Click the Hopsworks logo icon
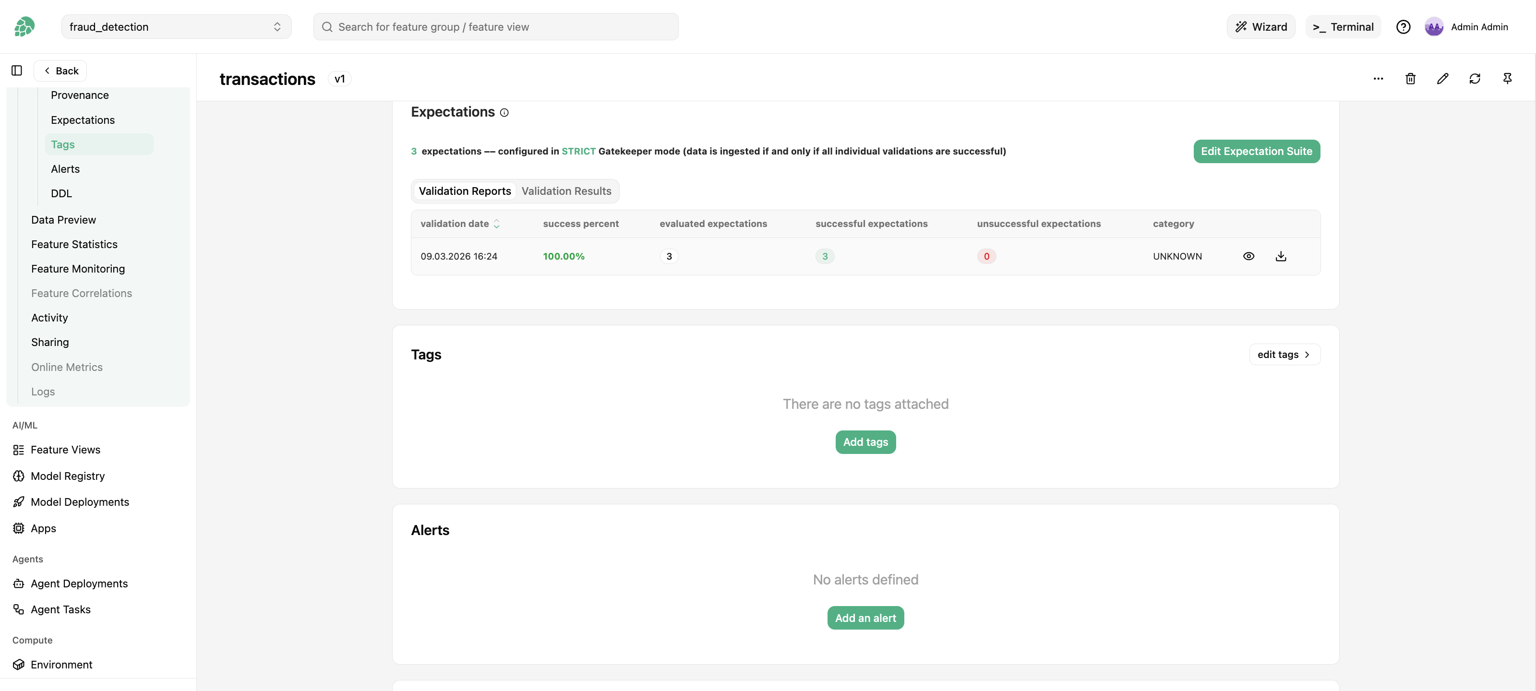This screenshot has height=691, width=1536. [24, 27]
